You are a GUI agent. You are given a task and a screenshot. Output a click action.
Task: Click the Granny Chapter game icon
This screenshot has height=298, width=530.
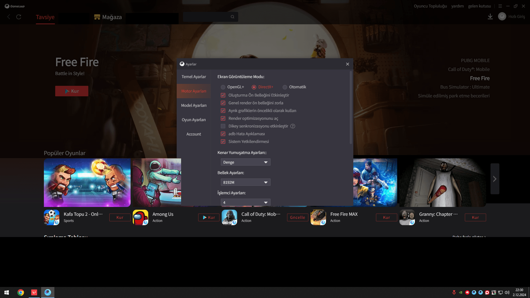pyautogui.click(x=407, y=217)
